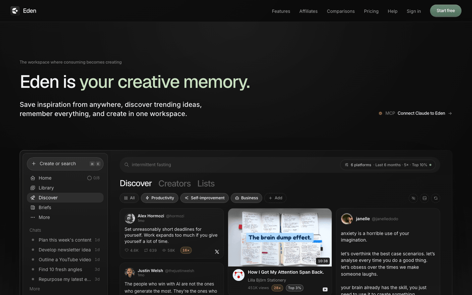Click the Discover rocket icon
472x295 pixels.
33,197
